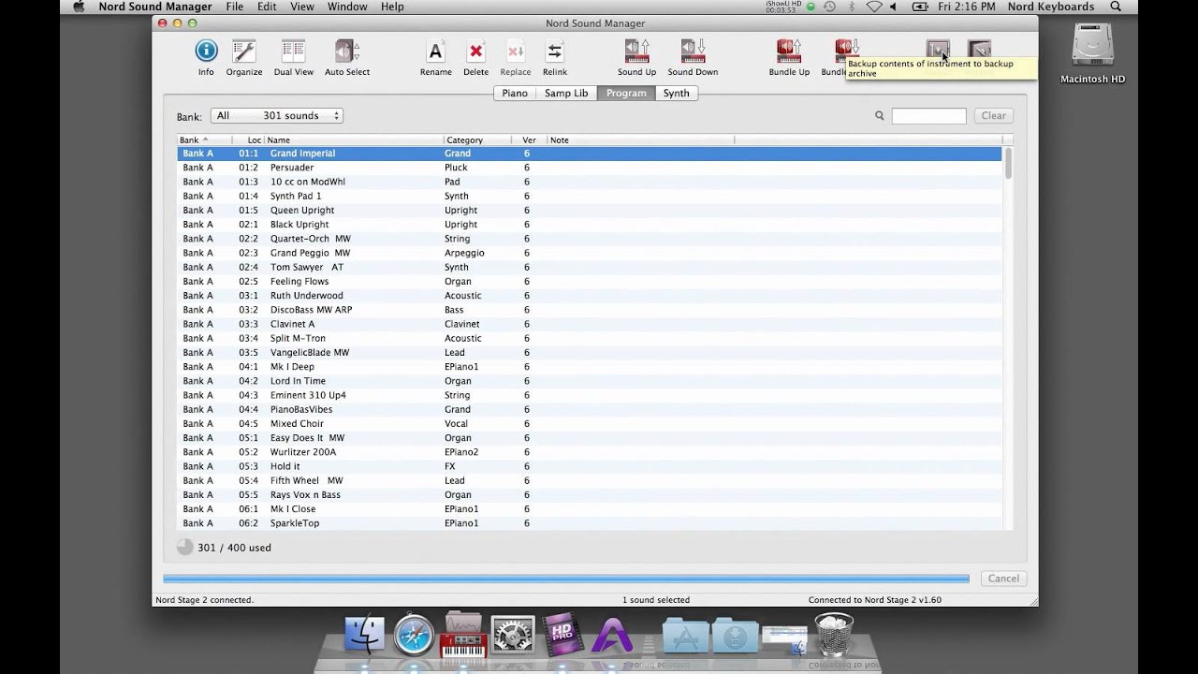This screenshot has width=1198, height=674.
Task: Open the Window menu
Action: tap(347, 7)
